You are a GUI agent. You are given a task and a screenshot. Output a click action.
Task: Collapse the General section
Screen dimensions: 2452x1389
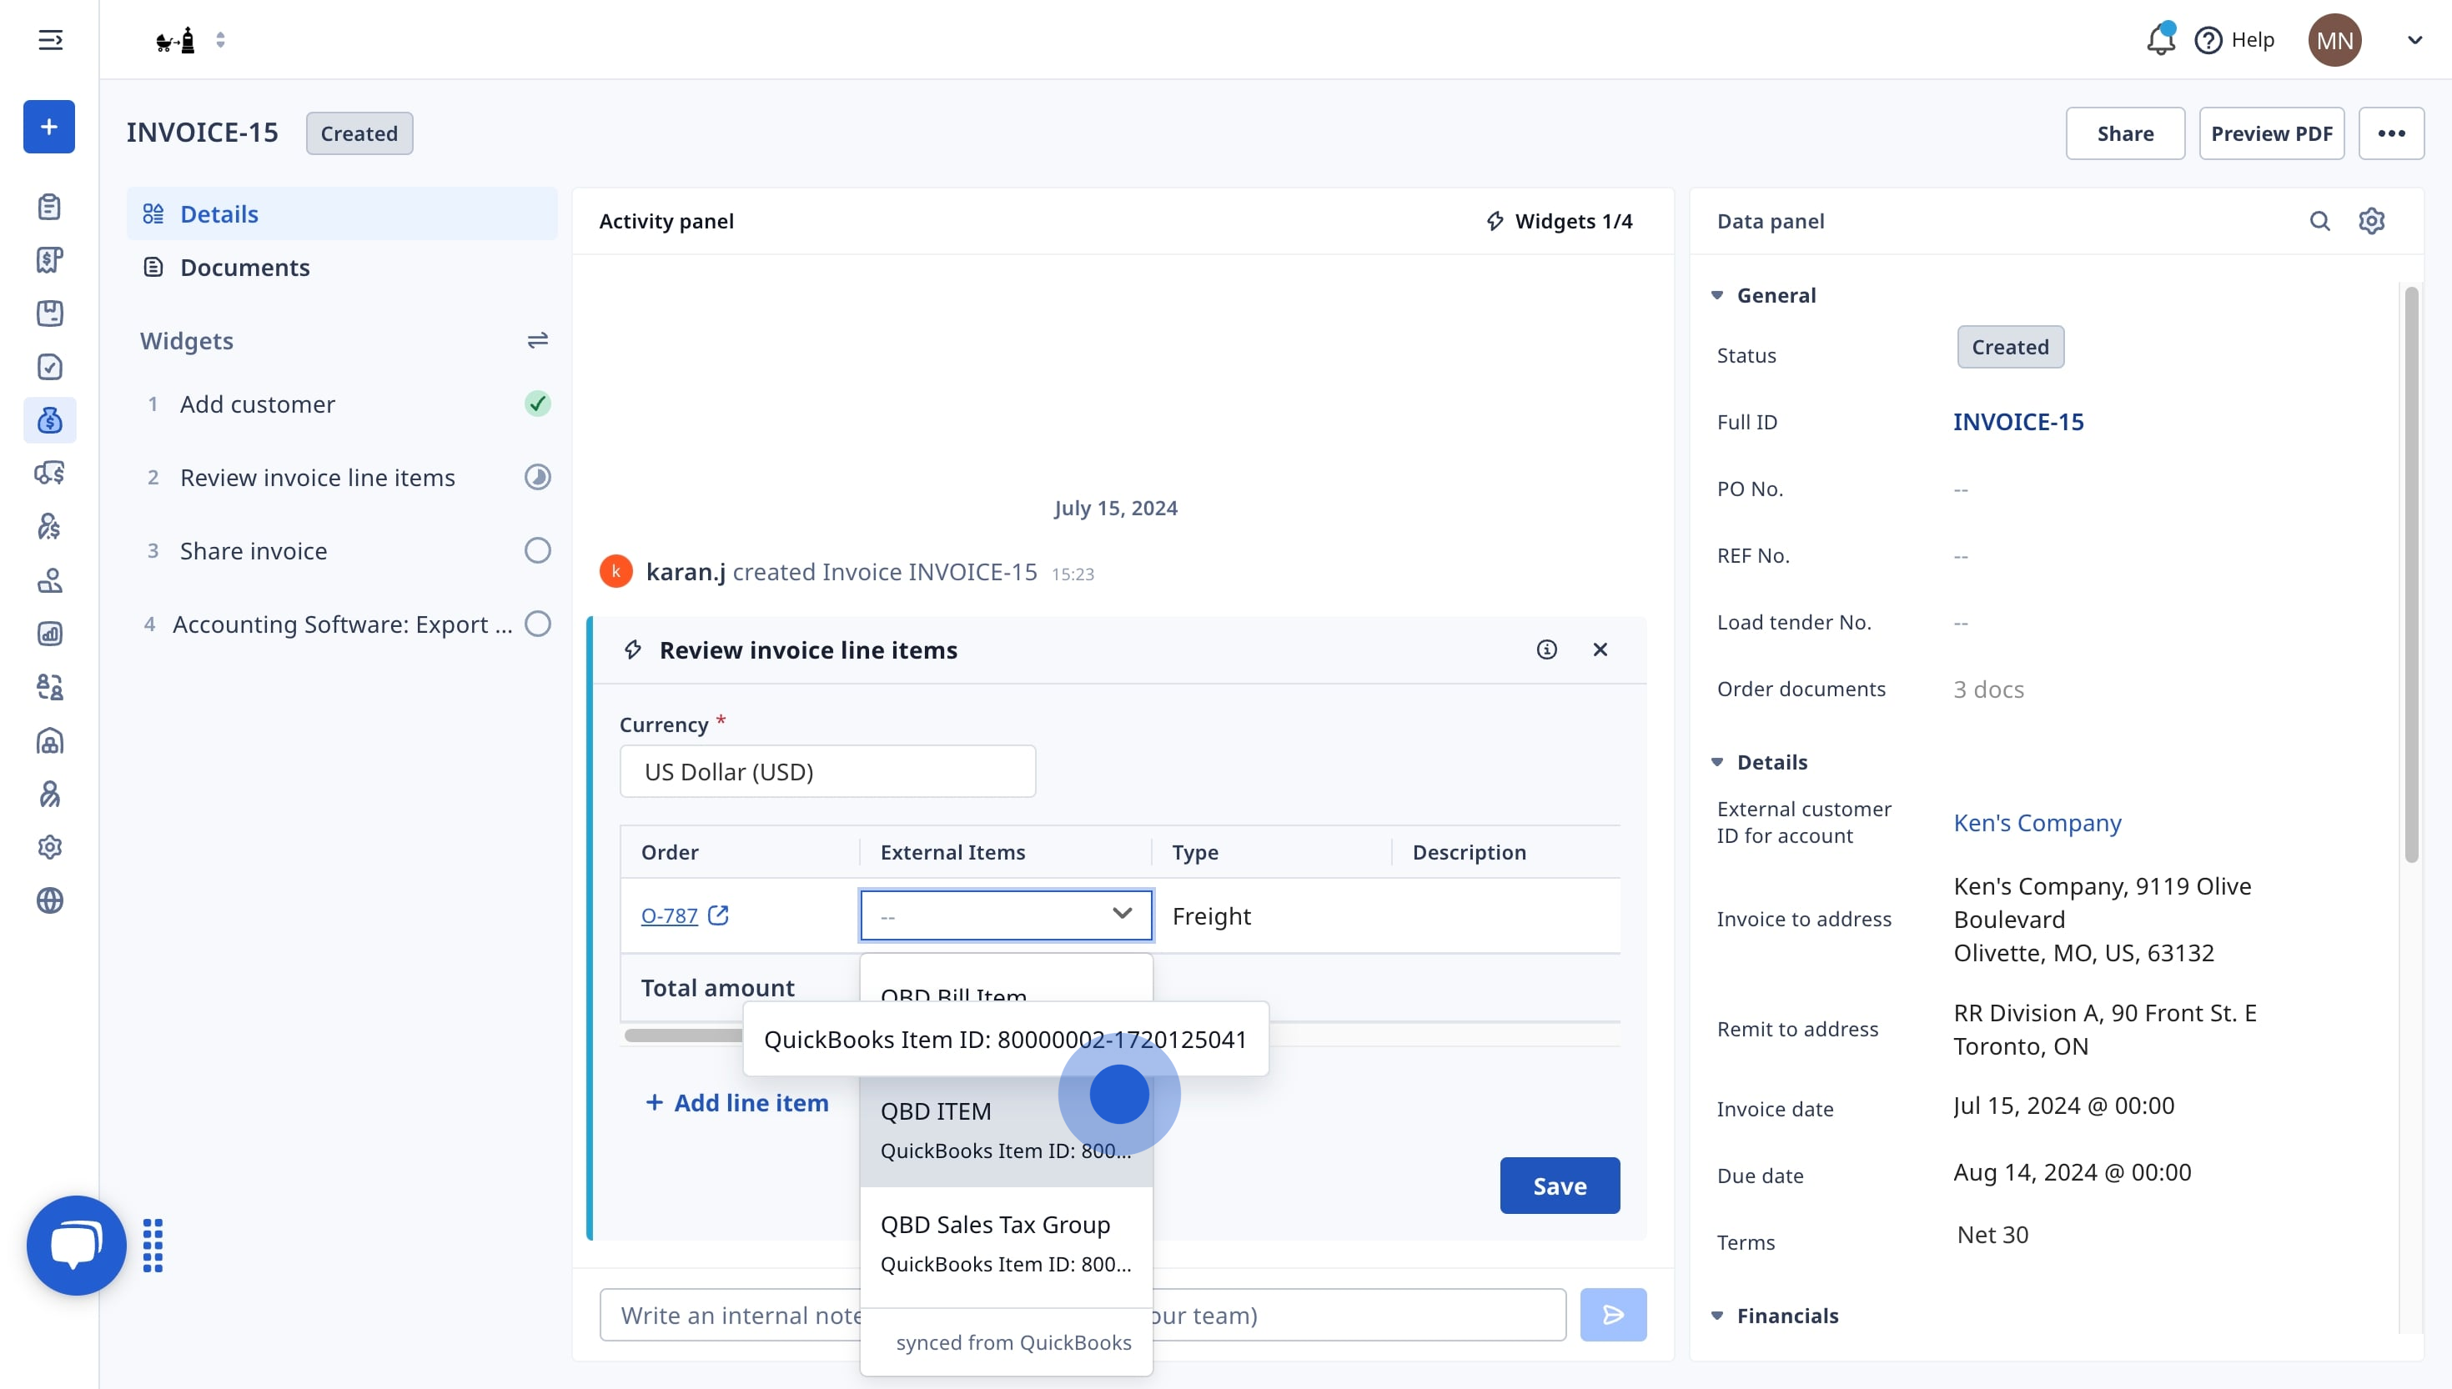1717,296
